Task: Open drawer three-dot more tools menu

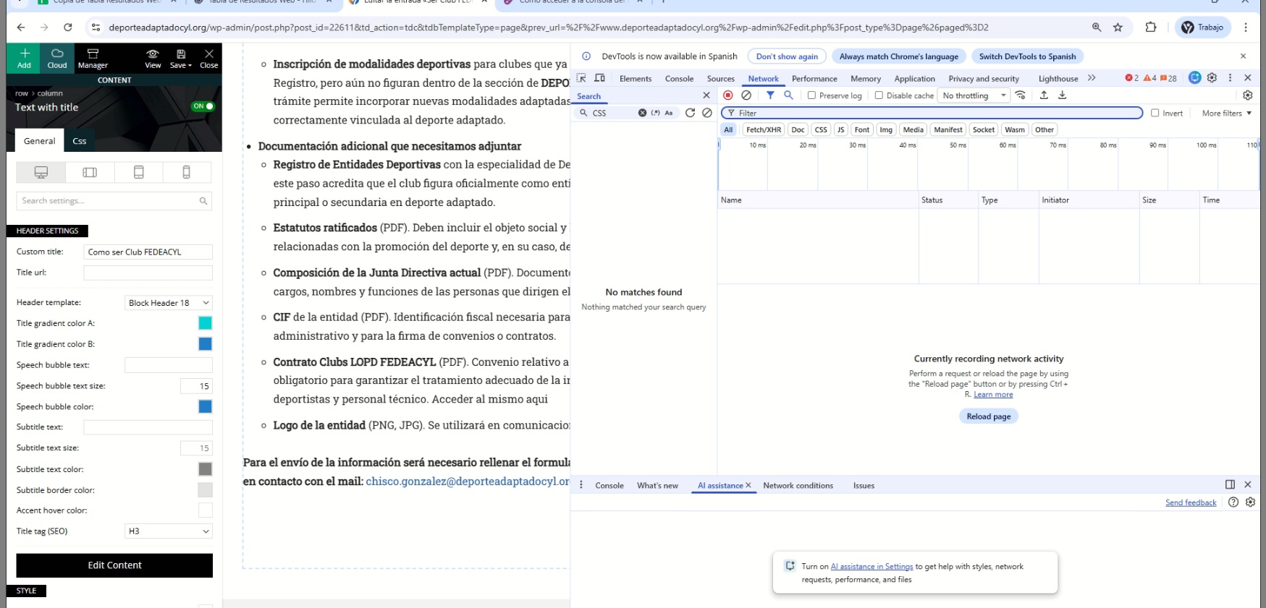Action: coord(581,485)
